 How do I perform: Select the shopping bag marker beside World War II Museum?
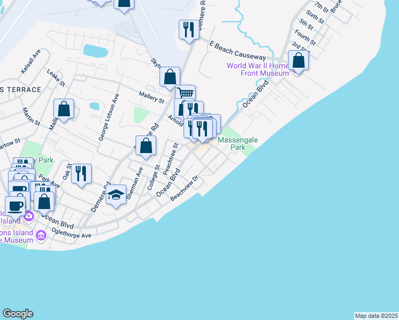[x=299, y=60]
